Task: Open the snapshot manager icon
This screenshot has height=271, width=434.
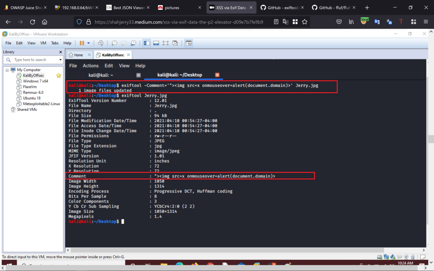Action: (133, 43)
